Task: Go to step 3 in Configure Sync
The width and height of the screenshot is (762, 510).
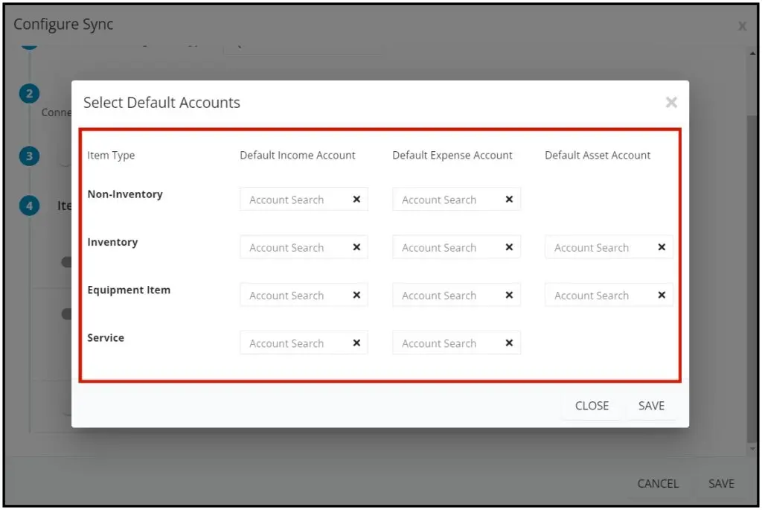Action: tap(29, 156)
